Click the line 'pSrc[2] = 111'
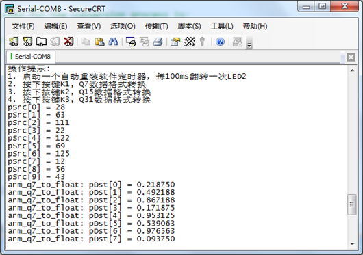This screenshot has height=255, width=363. [38, 122]
